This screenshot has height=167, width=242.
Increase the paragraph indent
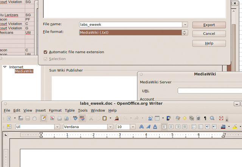[214, 127]
